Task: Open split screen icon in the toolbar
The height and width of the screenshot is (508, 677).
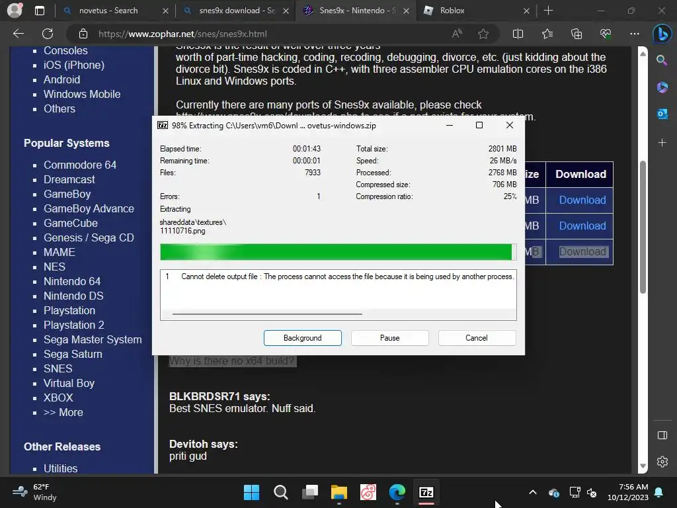Action: (x=518, y=34)
